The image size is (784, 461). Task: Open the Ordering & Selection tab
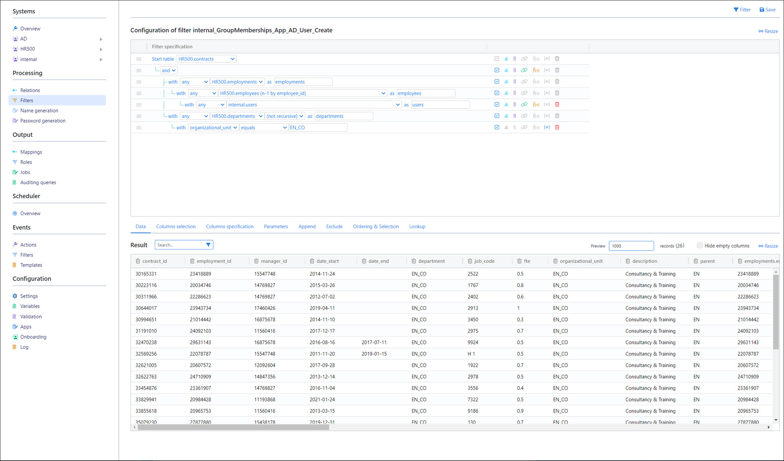click(x=375, y=227)
